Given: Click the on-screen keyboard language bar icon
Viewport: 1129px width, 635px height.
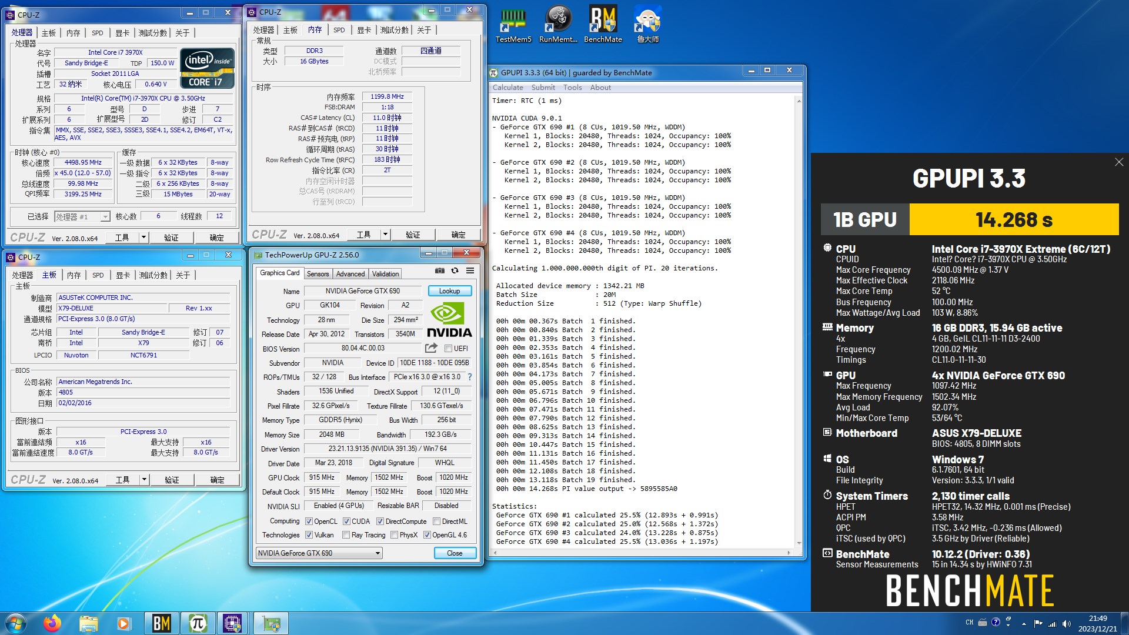Looking at the screenshot, I should point(983,622).
